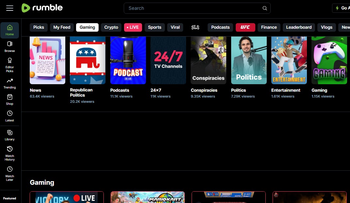Open the Podcasts category thumbnail
This screenshot has width=350, height=203.
[x=128, y=60]
